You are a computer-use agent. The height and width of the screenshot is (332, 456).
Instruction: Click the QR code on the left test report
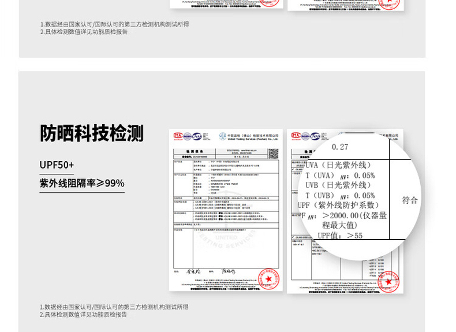(x=273, y=154)
